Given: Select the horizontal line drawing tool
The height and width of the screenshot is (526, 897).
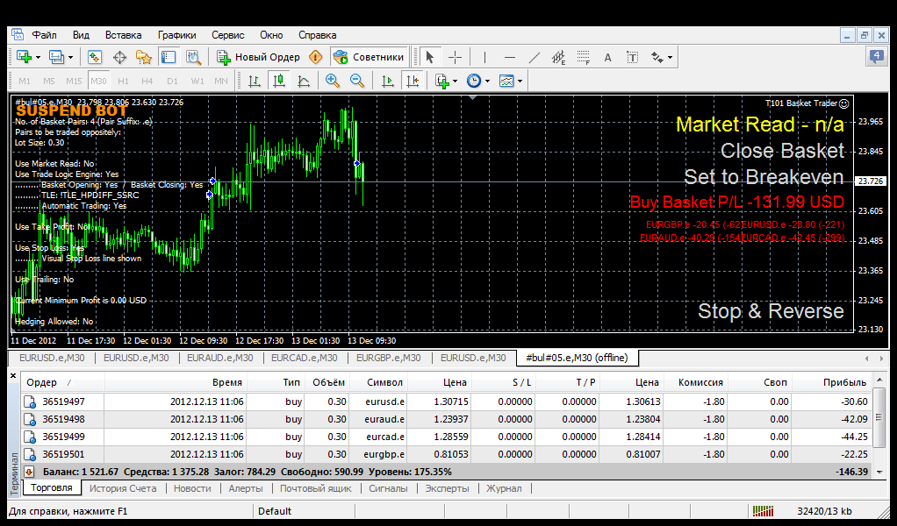Looking at the screenshot, I should coord(510,57).
